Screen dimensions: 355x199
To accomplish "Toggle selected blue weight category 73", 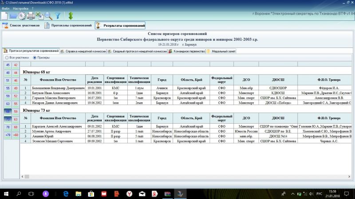I will (8, 119).
